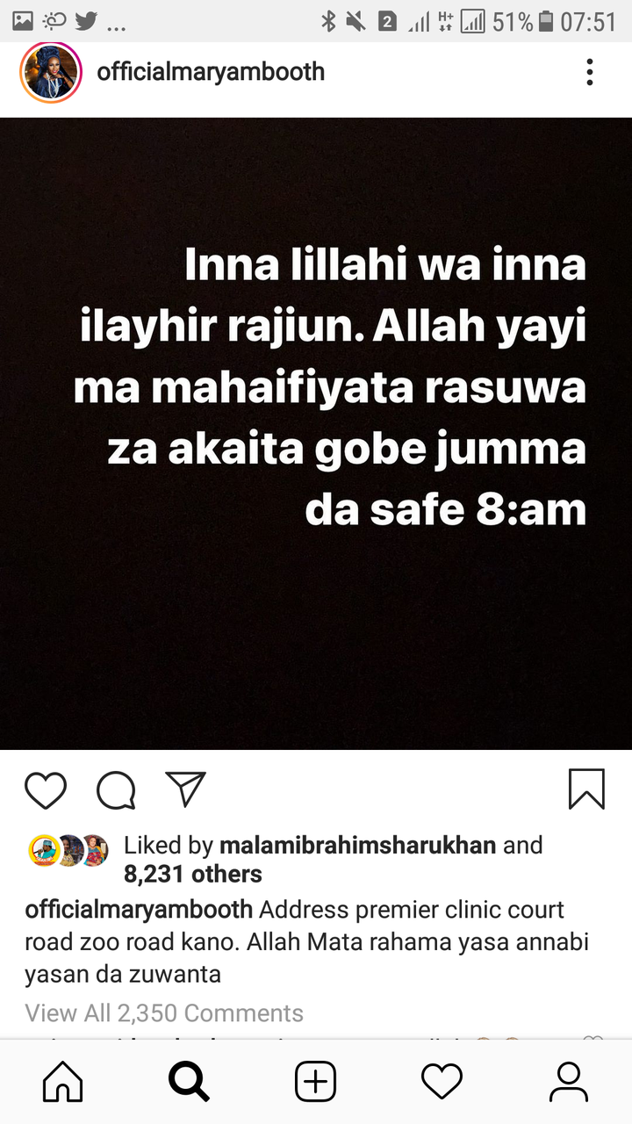632x1124 pixels.
Task: View the 8,231 others who liked
Action: point(193,875)
